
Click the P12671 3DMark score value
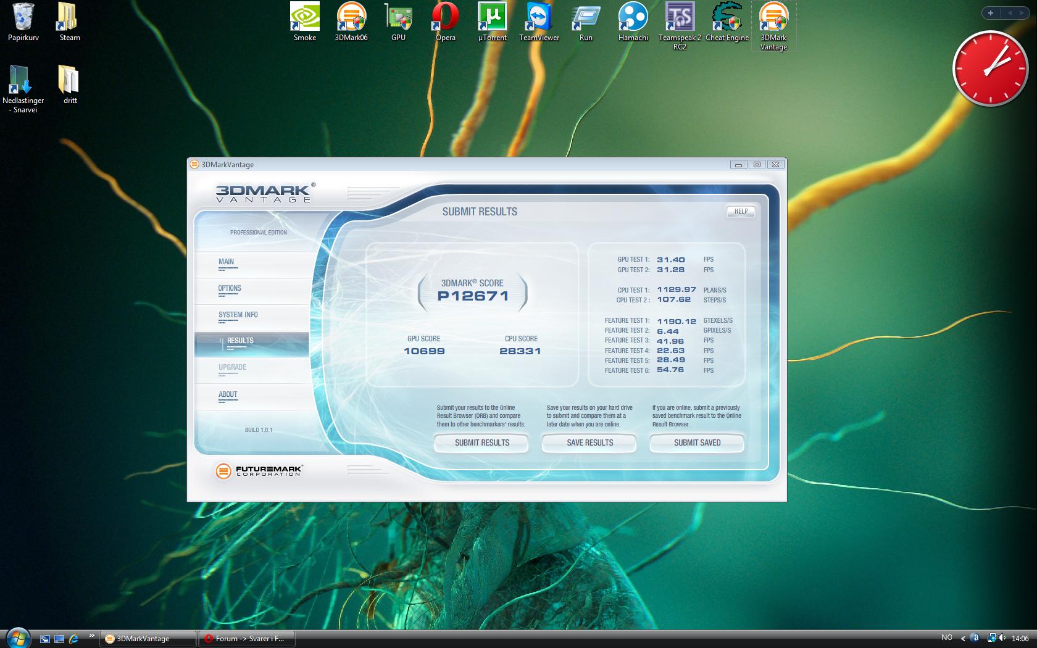click(473, 296)
